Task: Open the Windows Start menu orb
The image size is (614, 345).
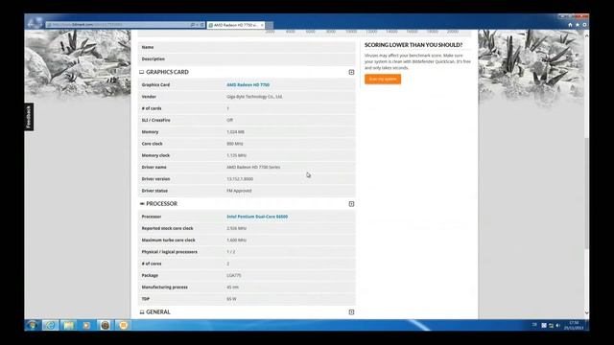Action: 32,325
